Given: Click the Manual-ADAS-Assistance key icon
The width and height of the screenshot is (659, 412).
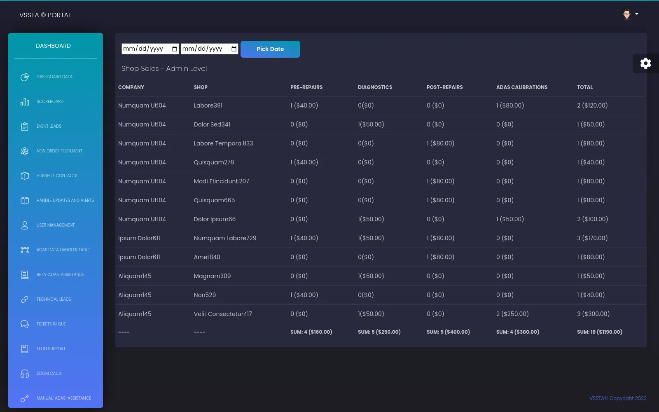Looking at the screenshot, I should tap(25, 398).
